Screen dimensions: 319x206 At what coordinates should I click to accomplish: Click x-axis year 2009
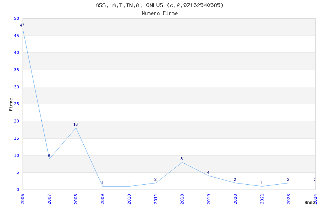coord(102,199)
